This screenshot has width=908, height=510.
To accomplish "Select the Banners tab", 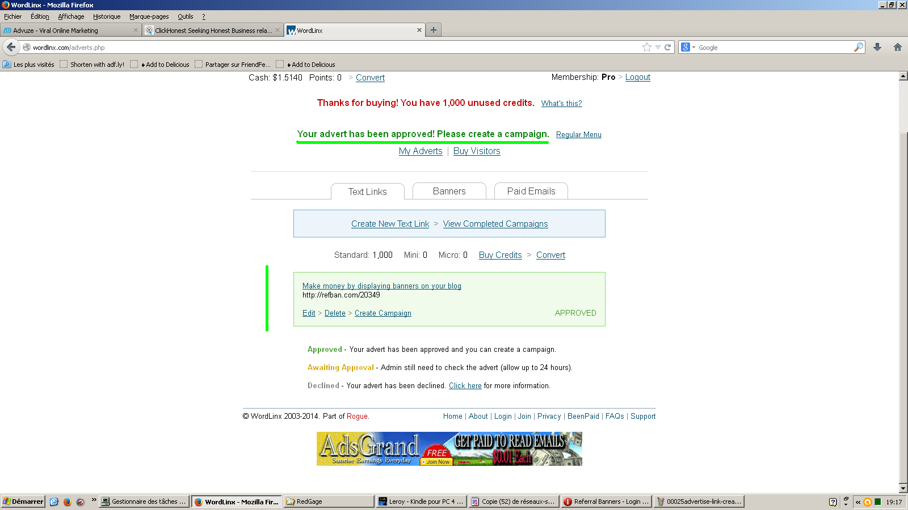I will point(449,191).
